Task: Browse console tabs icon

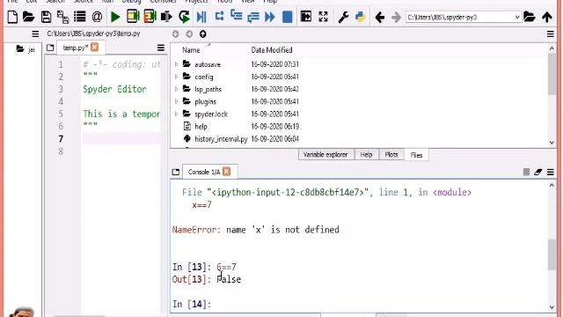Action: click(176, 173)
